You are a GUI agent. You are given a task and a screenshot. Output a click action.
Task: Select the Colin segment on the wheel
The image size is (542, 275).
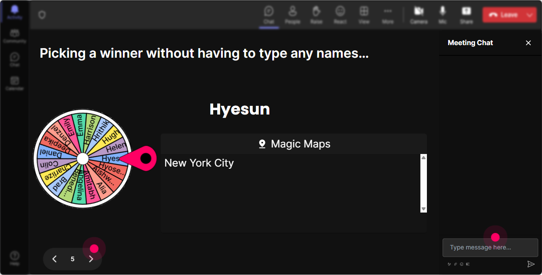click(49, 164)
